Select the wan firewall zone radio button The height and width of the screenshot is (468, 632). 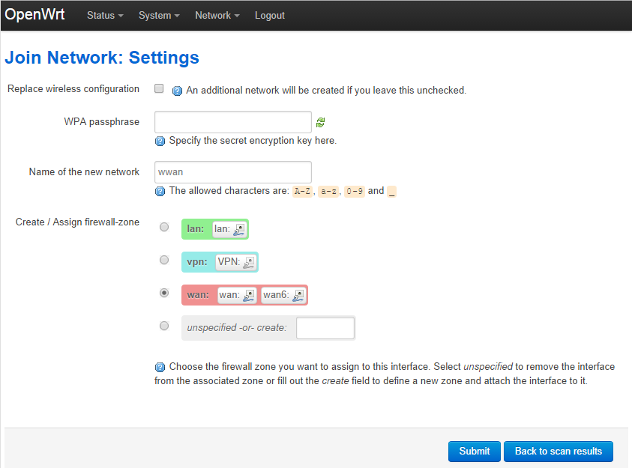[x=164, y=293]
